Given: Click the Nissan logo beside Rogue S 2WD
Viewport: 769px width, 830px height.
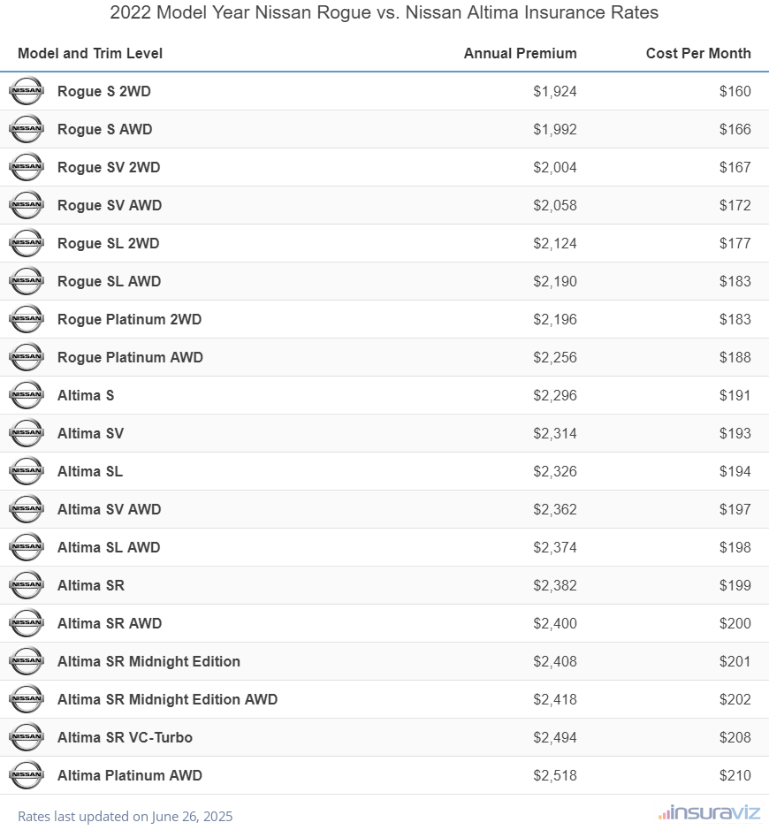Looking at the screenshot, I should [x=27, y=91].
